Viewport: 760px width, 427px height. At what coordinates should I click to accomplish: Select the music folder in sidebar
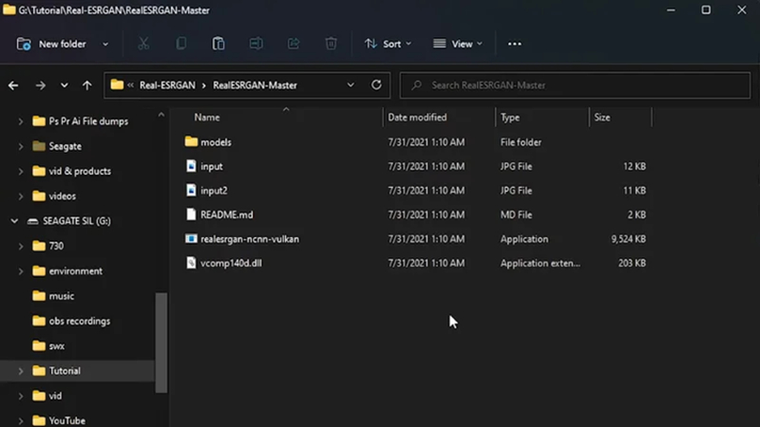coord(62,296)
